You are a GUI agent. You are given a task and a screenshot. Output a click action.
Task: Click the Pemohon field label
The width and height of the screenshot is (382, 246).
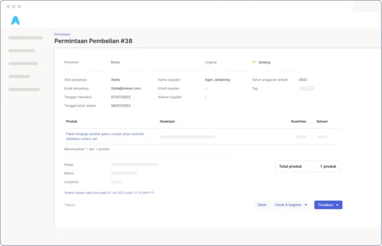[x=71, y=62]
